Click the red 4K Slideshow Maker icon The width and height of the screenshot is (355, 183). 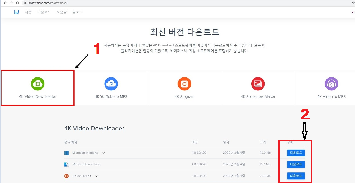[258, 83]
